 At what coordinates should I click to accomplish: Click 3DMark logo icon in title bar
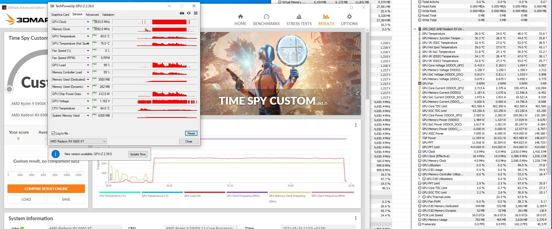4,7
